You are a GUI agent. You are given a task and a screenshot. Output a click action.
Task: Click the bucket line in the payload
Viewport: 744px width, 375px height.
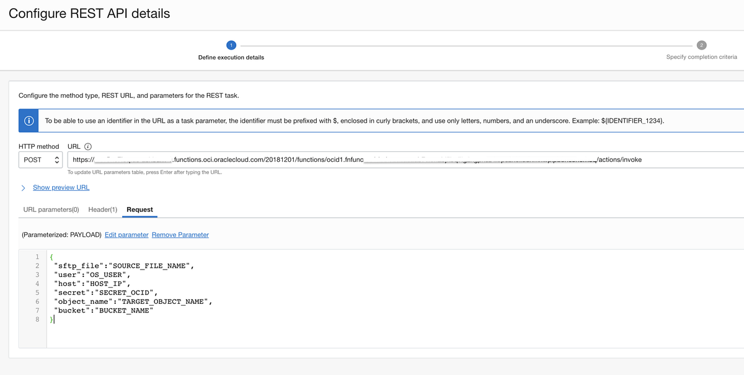pos(112,310)
